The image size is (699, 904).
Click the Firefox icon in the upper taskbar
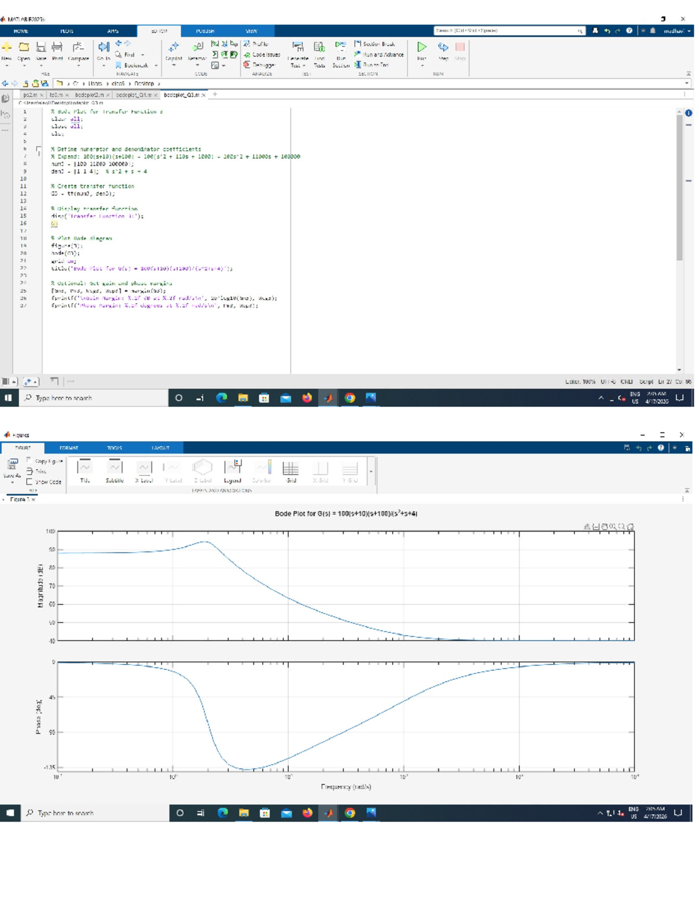click(307, 398)
